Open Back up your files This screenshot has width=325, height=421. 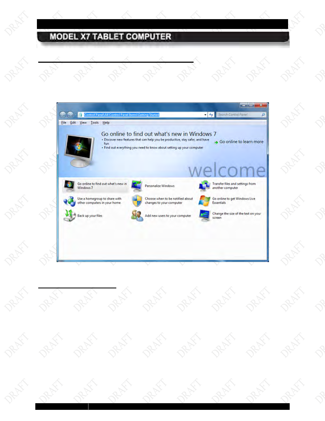click(90, 216)
